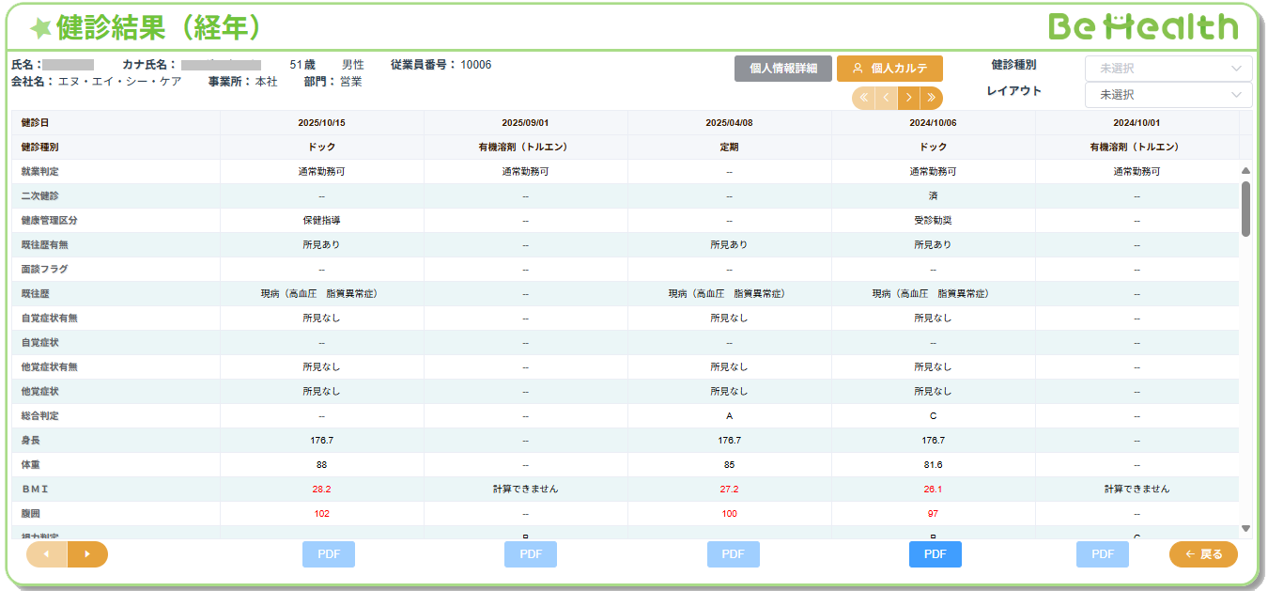The width and height of the screenshot is (1268, 591).
Task: Click the Be Health logo
Action: (x=1143, y=27)
